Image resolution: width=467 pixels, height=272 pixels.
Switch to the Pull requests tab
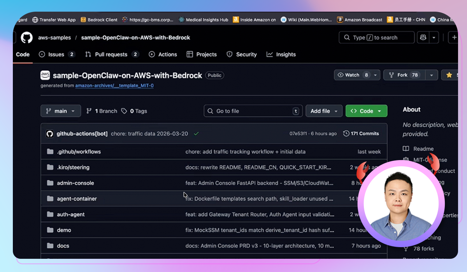pos(112,54)
